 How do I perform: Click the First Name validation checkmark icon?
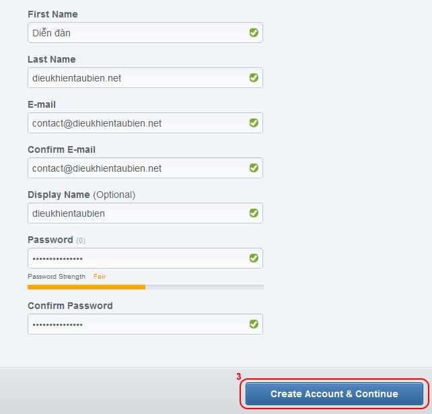pyautogui.click(x=254, y=33)
